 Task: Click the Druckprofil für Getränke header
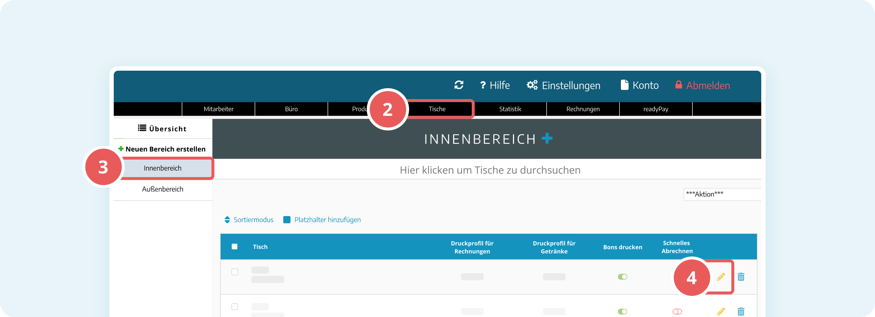click(x=554, y=247)
